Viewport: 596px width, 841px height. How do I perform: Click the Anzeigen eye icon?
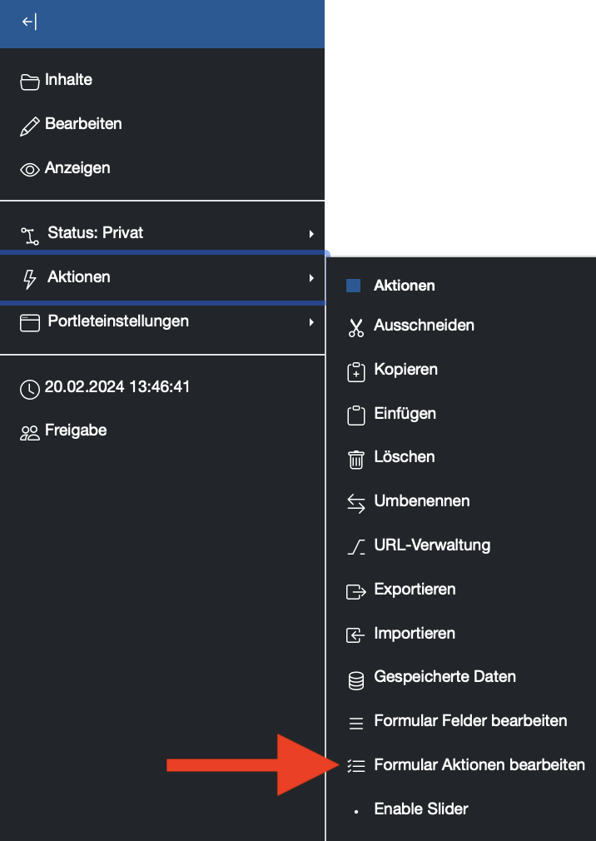29,170
